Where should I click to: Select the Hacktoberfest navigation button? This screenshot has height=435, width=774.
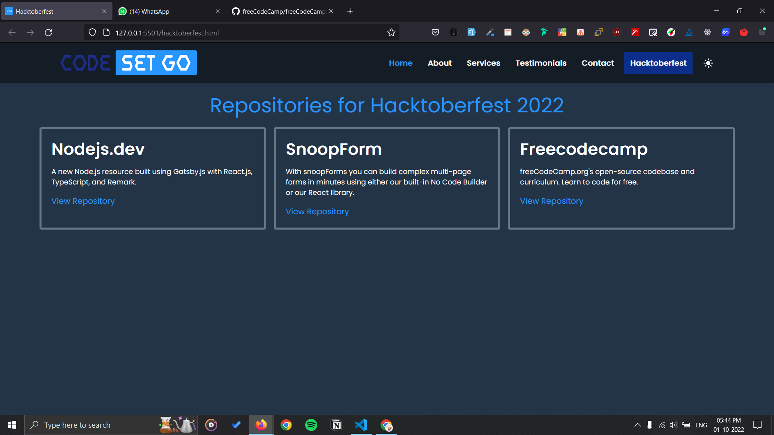point(658,63)
